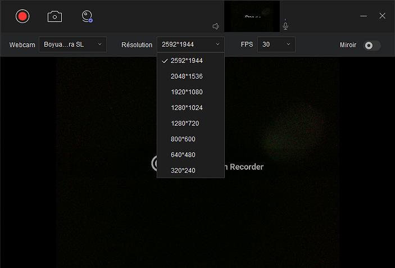Pick the 320*240 resolution
Image resolution: width=395 pixels, height=268 pixels.
tap(190, 170)
